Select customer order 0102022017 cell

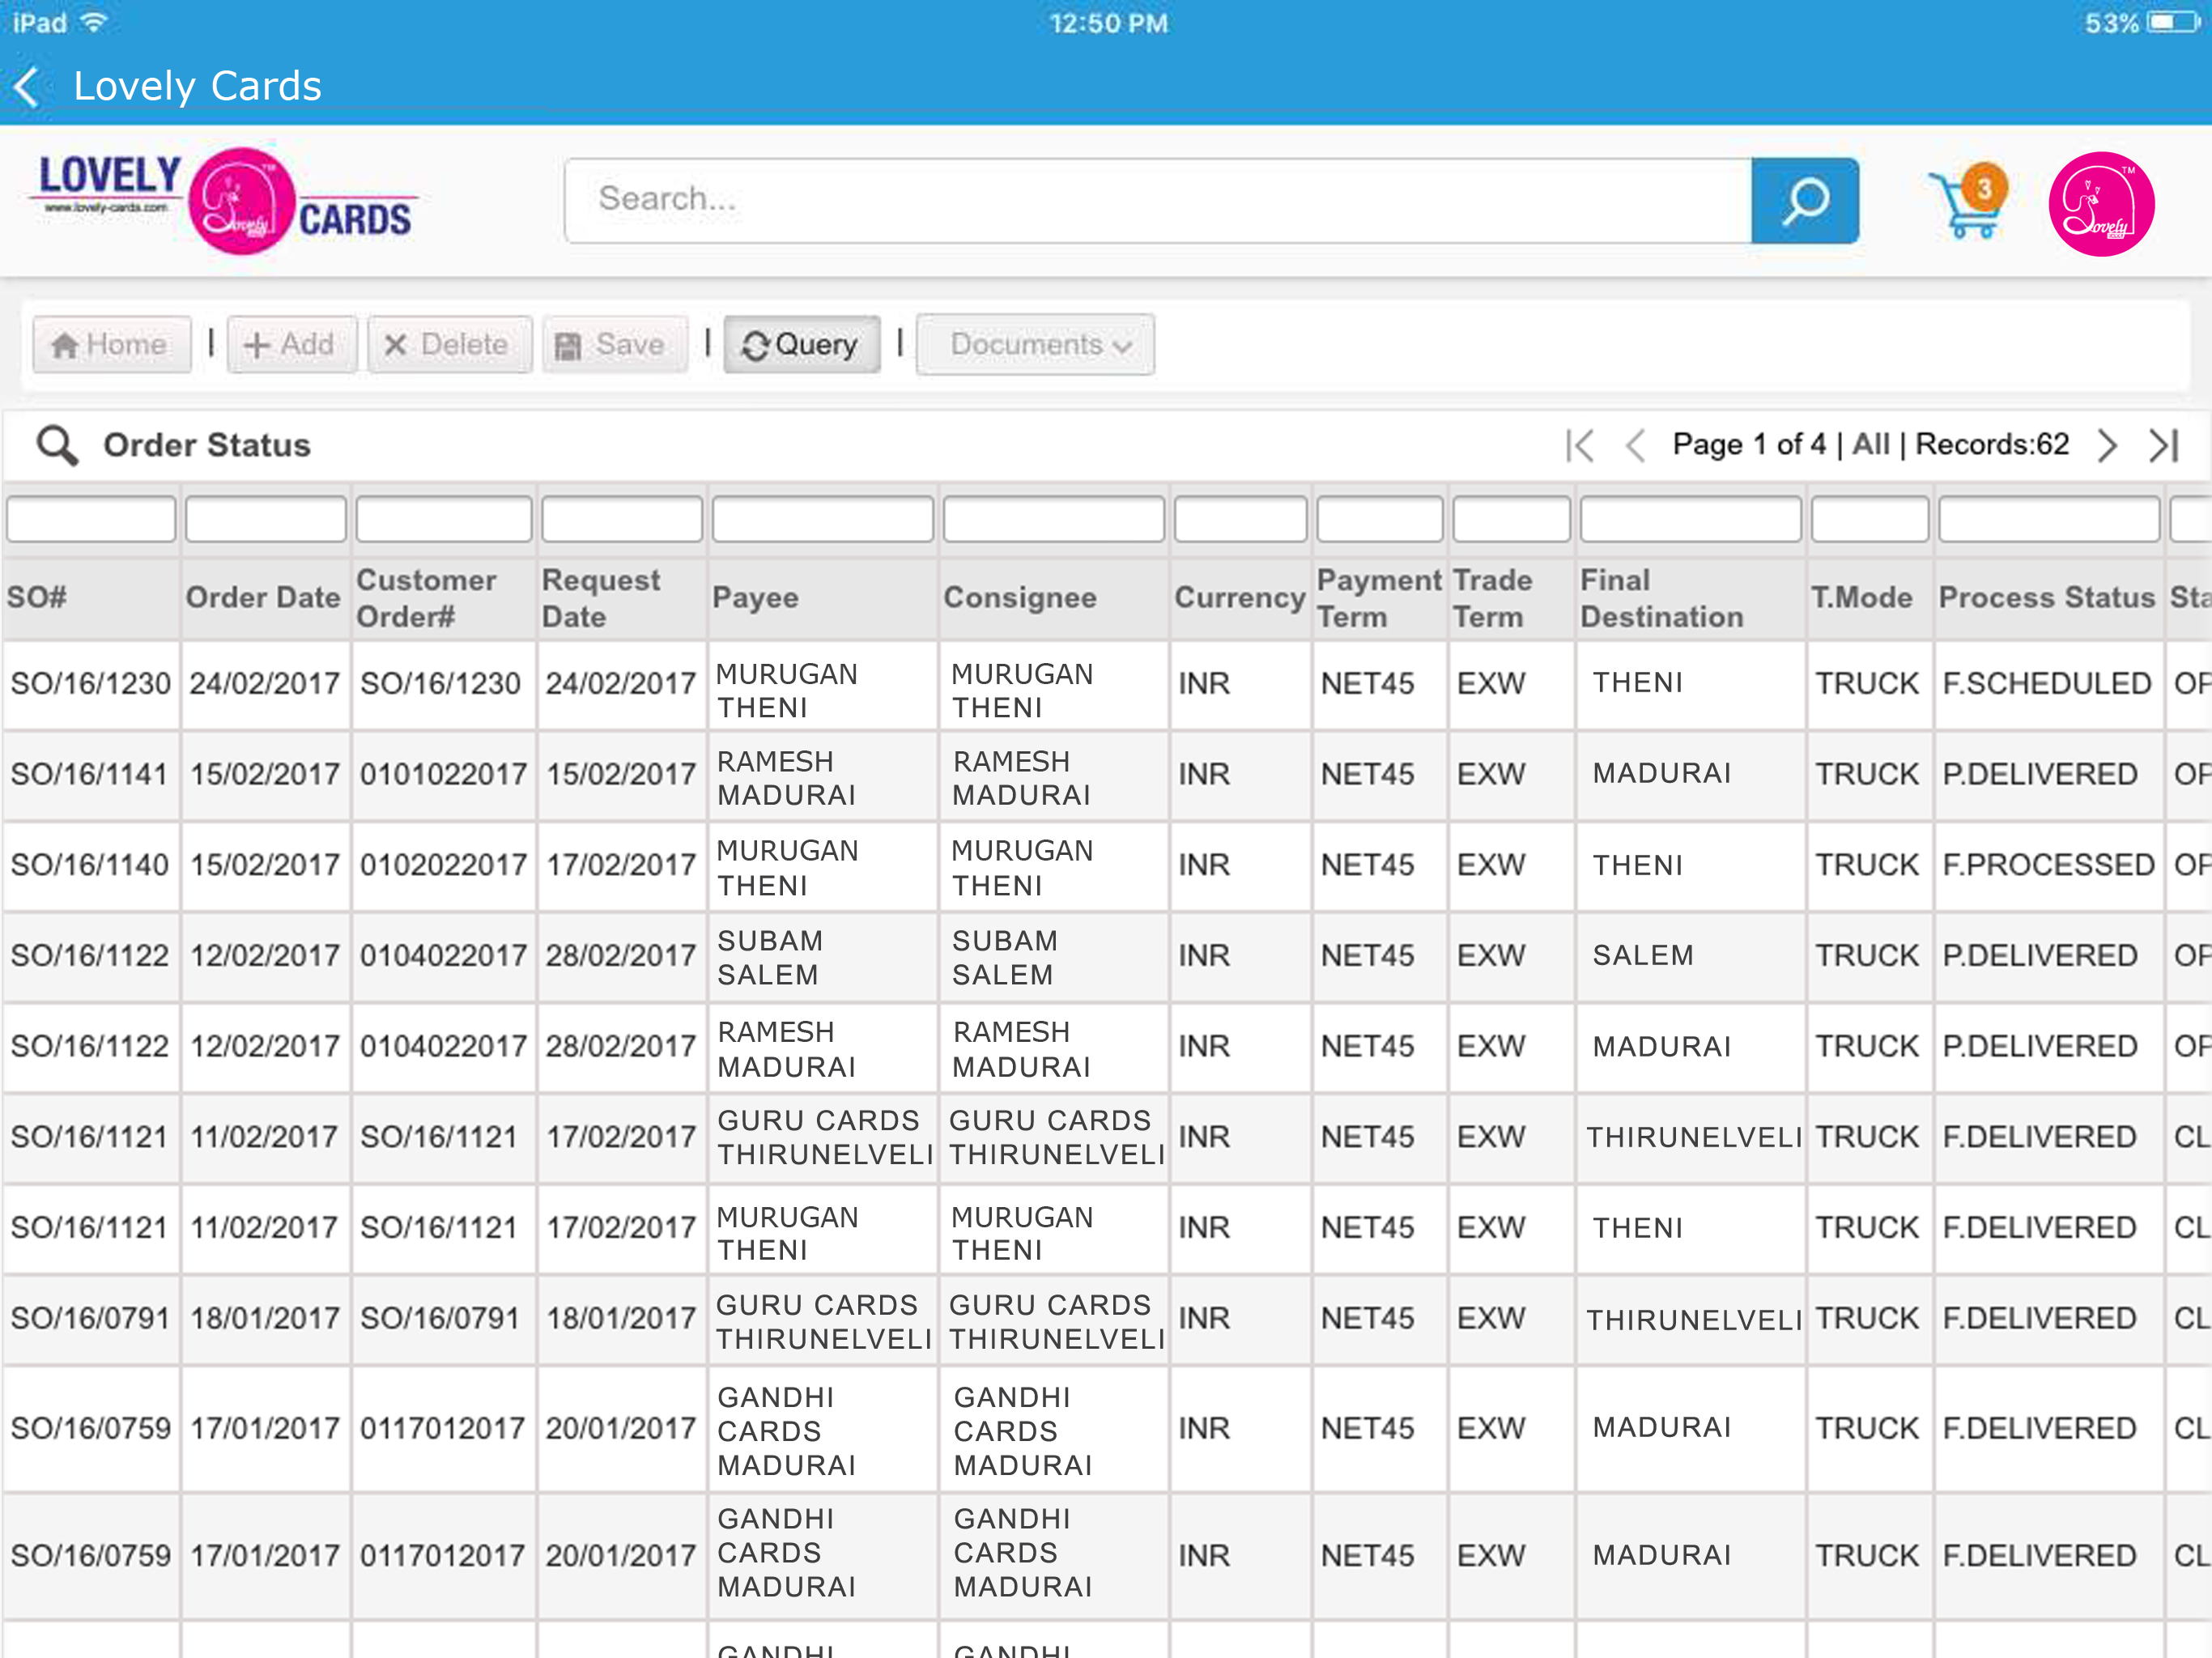pos(443,865)
